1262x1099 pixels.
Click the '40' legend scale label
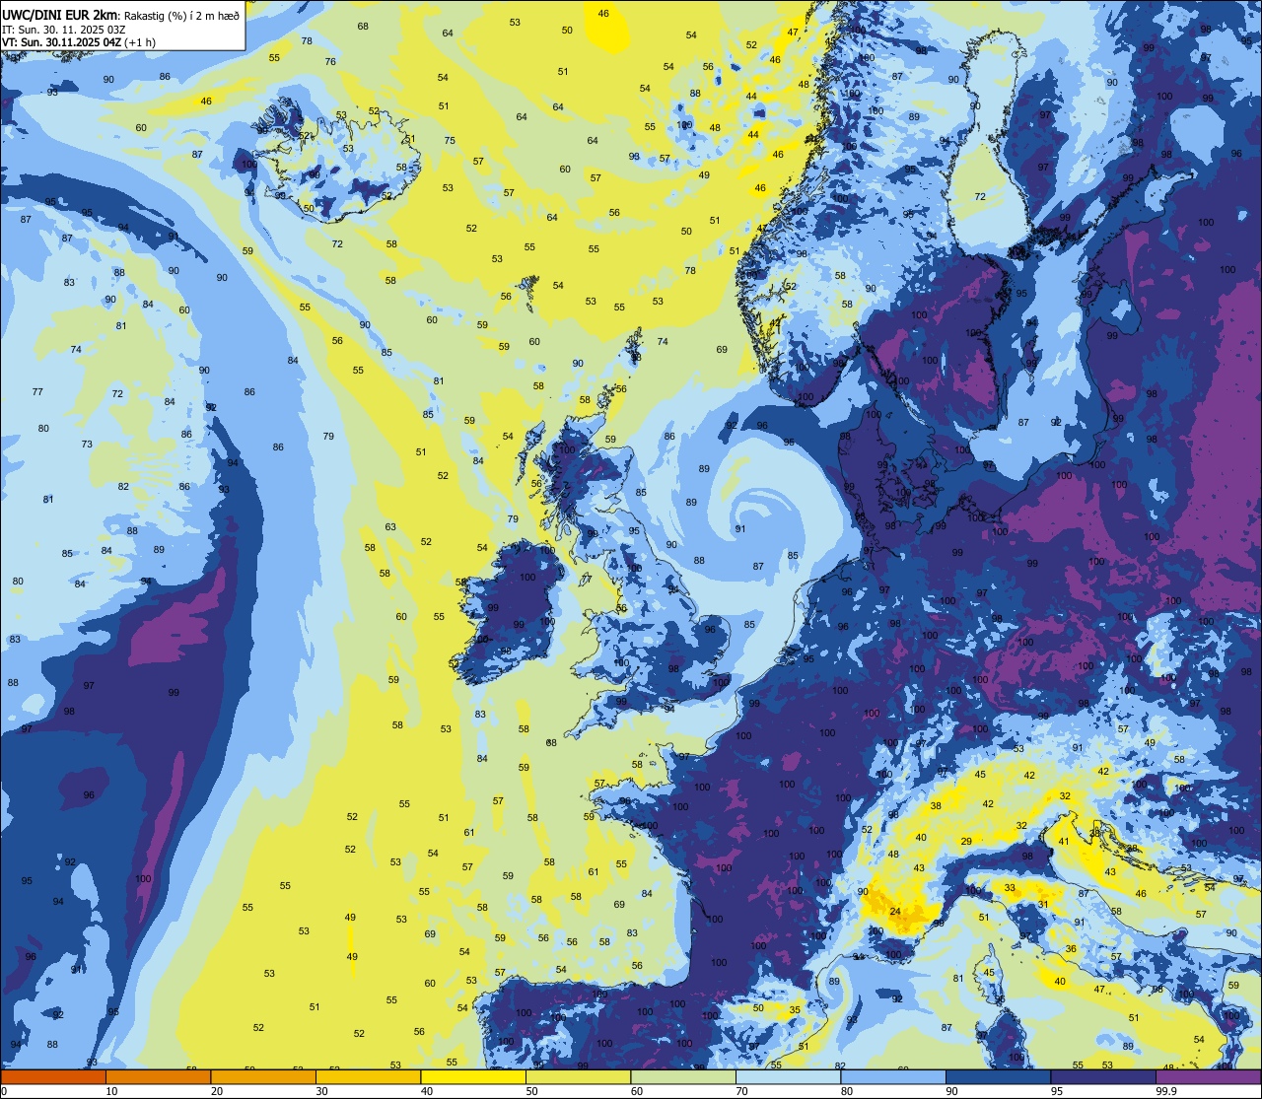coord(427,1091)
